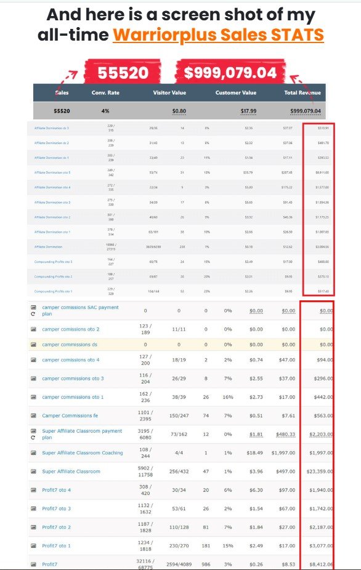Viewport: 361px width, 570px height.
Task: Open the chart icon for Super Affiliate Classroom payment plan
Action: click(33, 431)
